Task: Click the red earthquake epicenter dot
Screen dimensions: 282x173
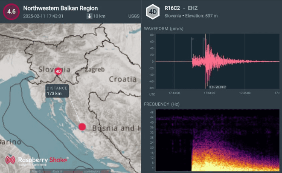Action: [82, 126]
